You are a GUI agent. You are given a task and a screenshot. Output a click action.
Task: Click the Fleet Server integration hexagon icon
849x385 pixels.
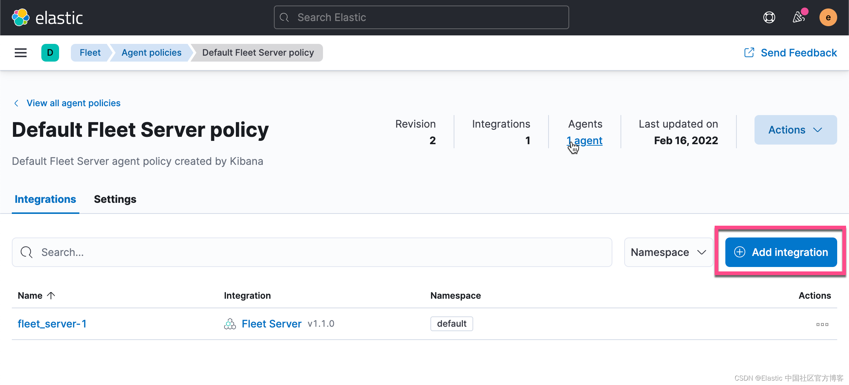tap(230, 324)
